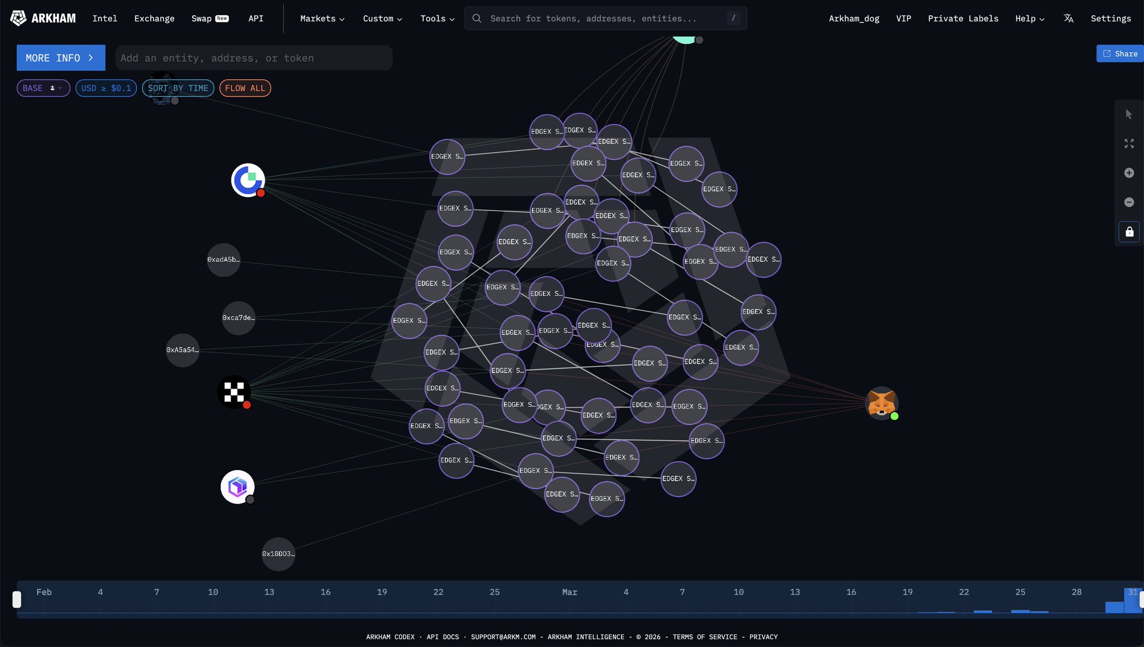Open the language translate icon

pos(1068,18)
